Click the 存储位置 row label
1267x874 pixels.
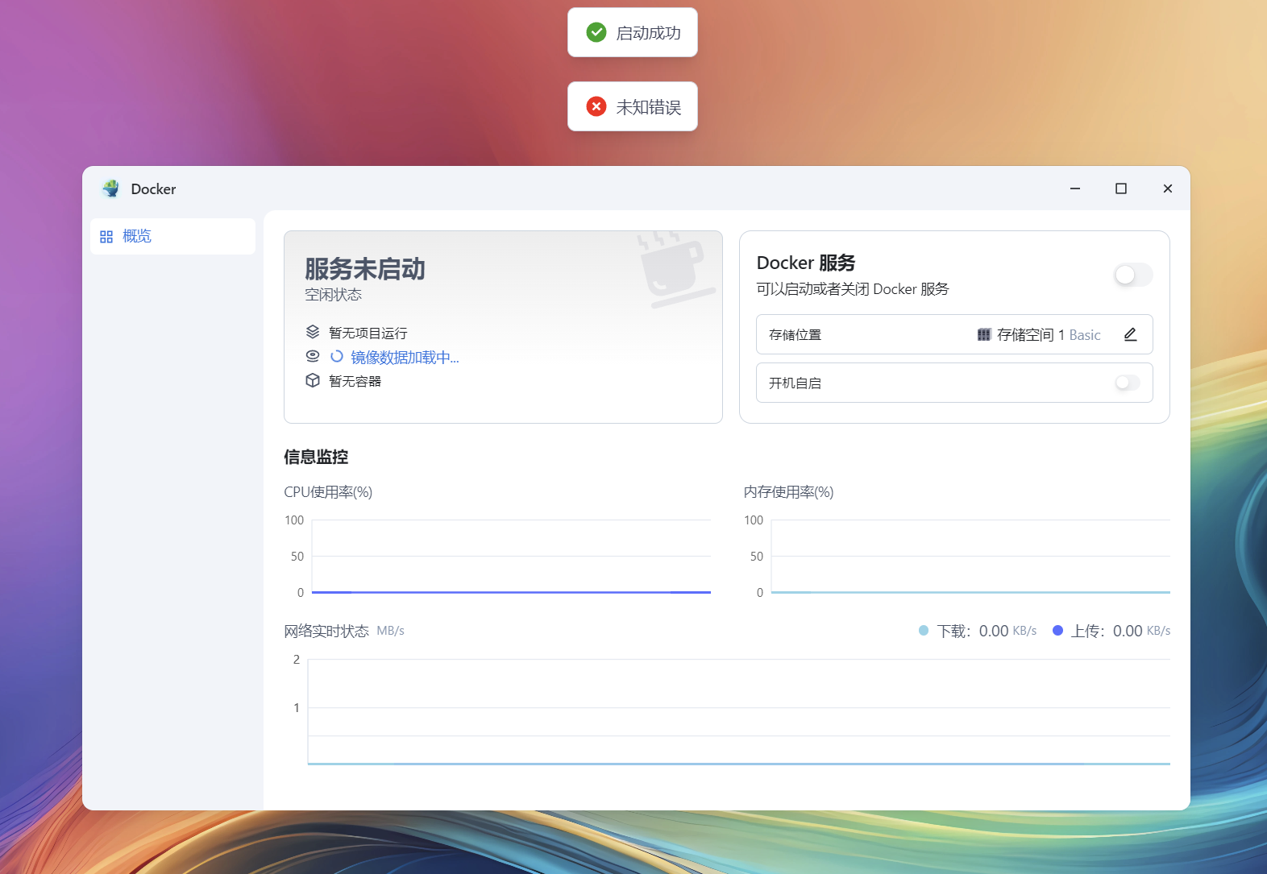[x=795, y=335]
